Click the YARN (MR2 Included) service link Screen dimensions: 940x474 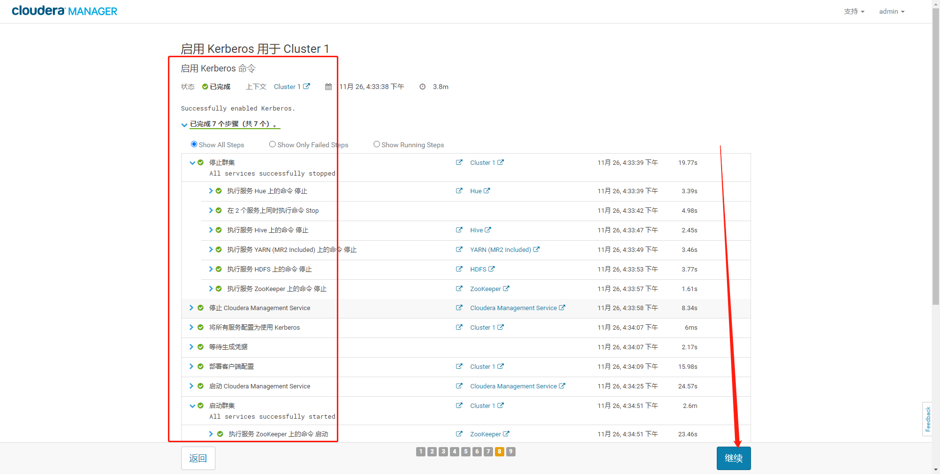(505, 249)
